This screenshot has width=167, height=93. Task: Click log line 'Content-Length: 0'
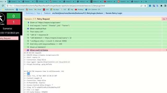(33, 78)
